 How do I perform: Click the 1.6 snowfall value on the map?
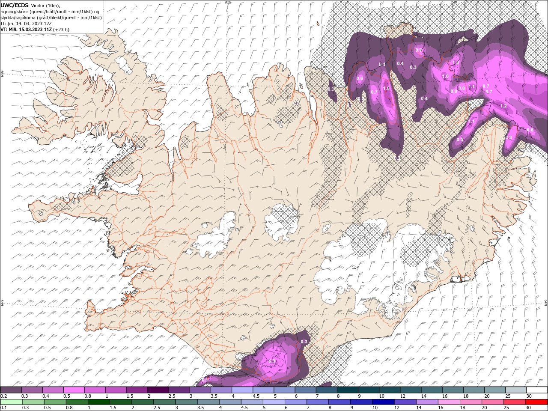tap(386, 88)
